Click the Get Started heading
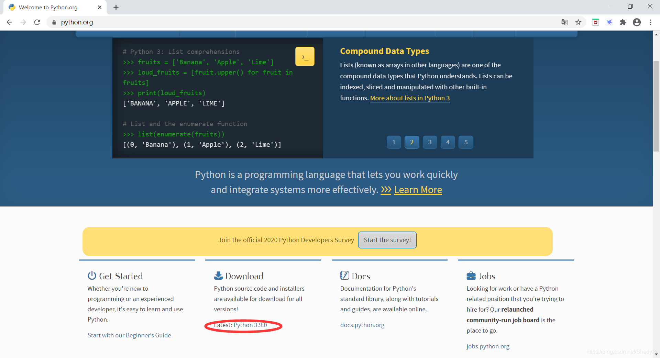 [x=121, y=276]
